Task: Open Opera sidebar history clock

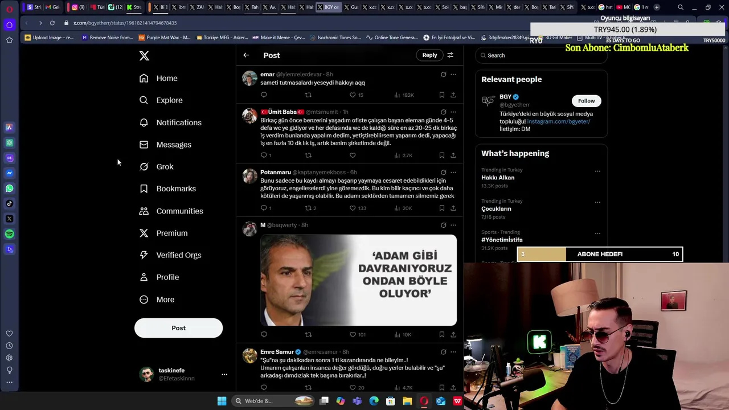Action: coord(9,346)
